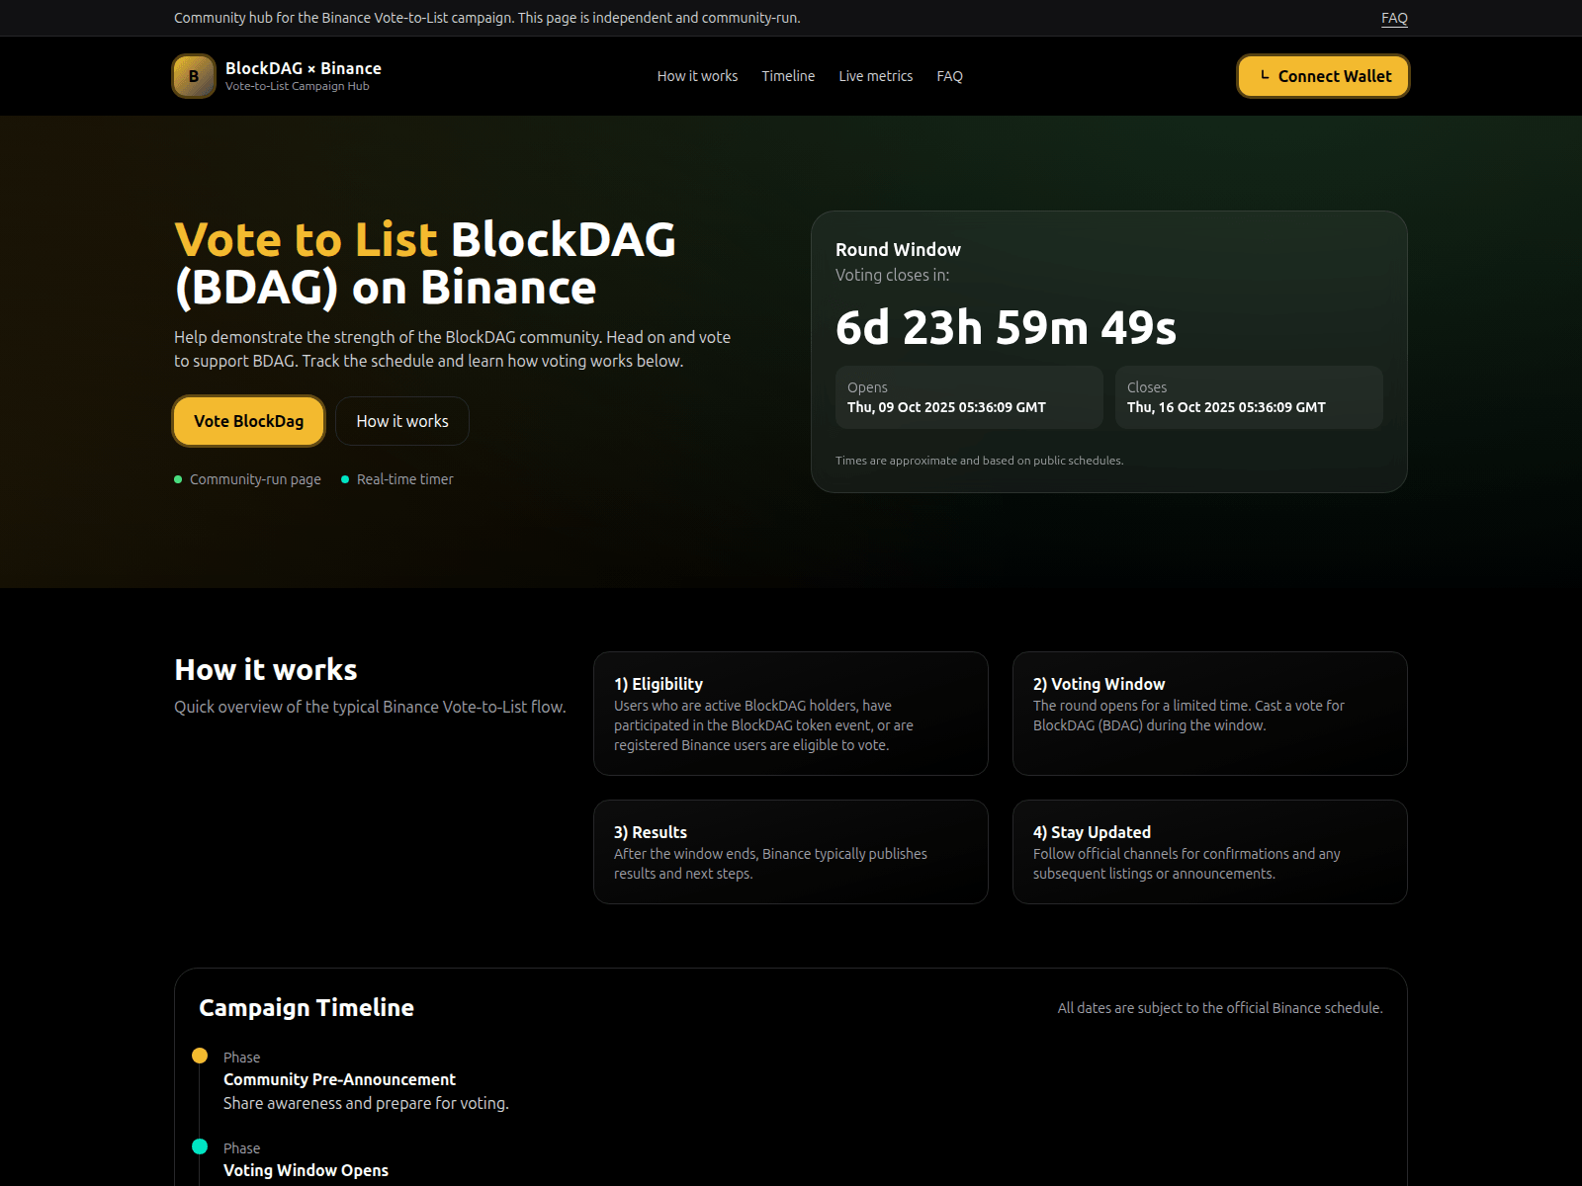Image resolution: width=1582 pixels, height=1186 pixels.
Task: Click 'Community Pre-Announcement' phase title
Action: coord(339,1079)
